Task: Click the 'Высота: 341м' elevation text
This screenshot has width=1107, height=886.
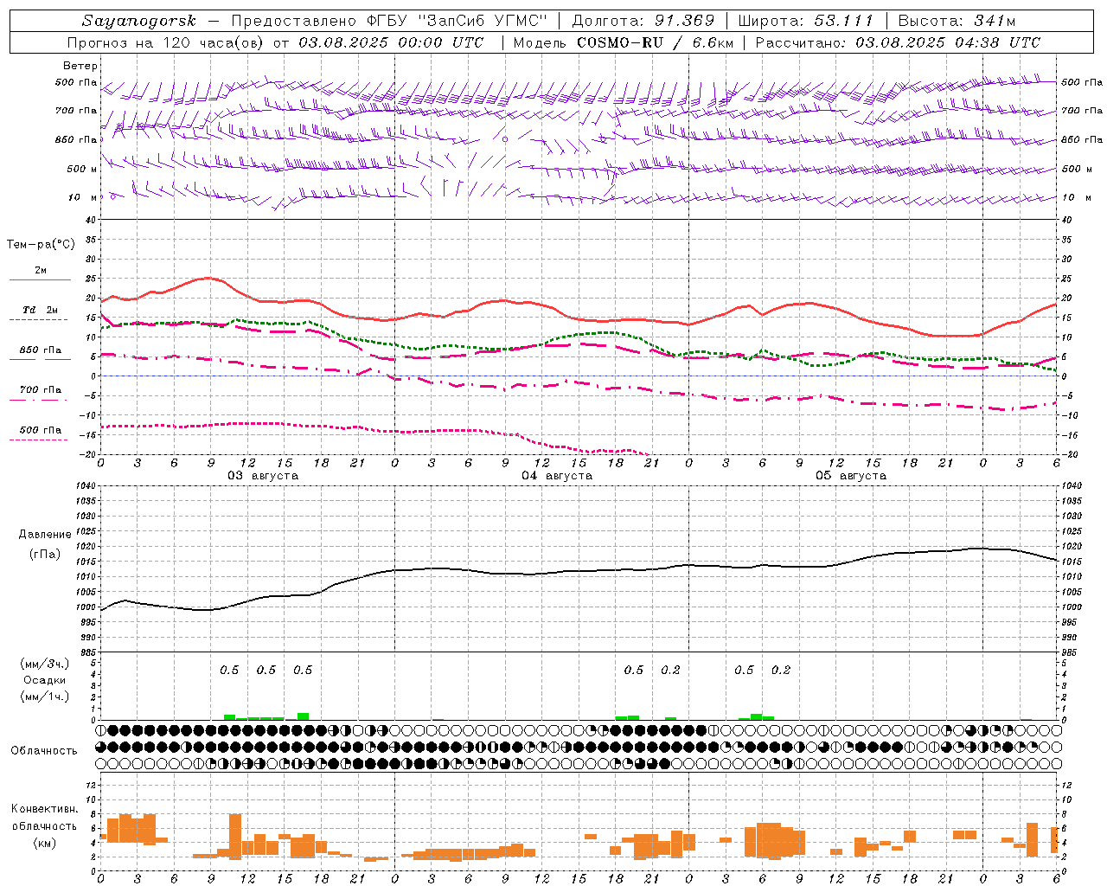Action: click(957, 21)
